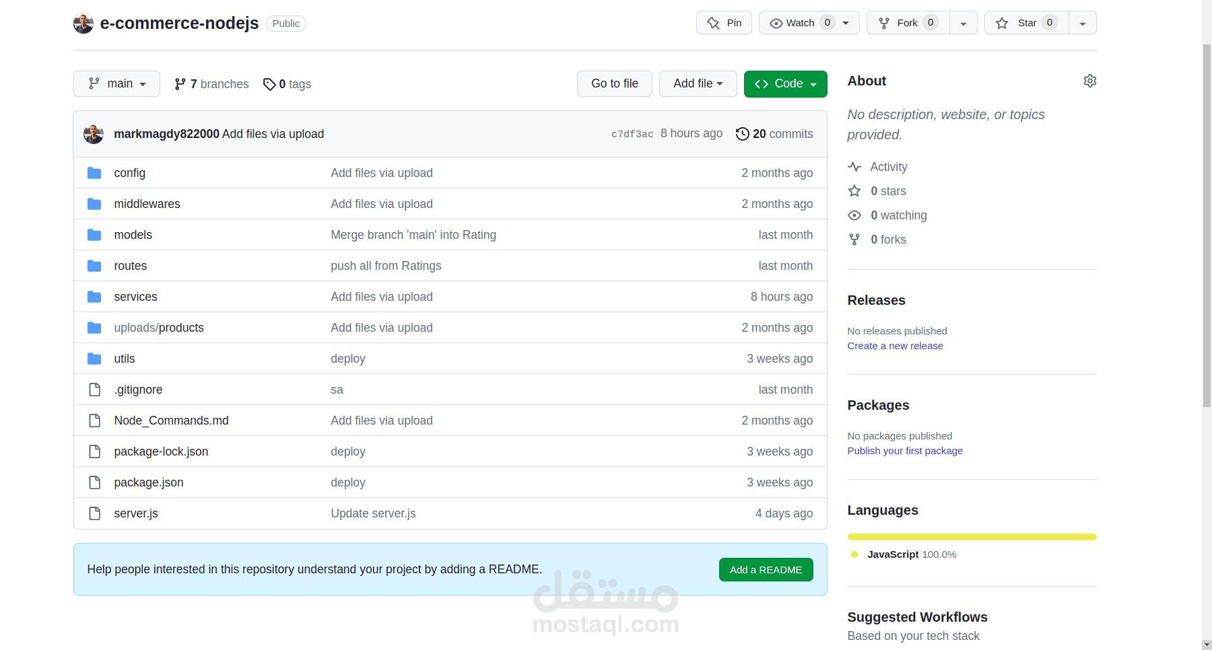Click the Packages heading
Screen dimensions: 1212x650
879,405
